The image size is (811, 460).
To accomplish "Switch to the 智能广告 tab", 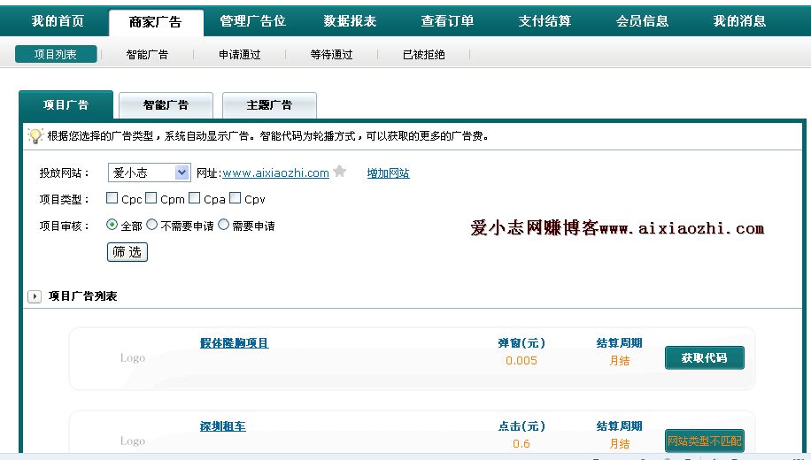I will click(166, 105).
